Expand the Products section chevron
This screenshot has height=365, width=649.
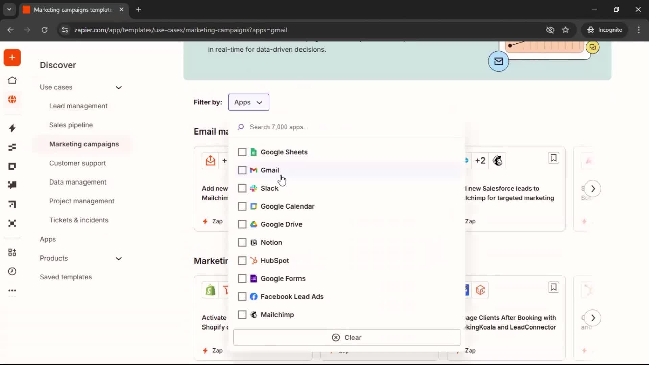click(x=119, y=259)
